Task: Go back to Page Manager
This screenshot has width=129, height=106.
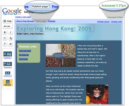Action: (x=25, y=21)
